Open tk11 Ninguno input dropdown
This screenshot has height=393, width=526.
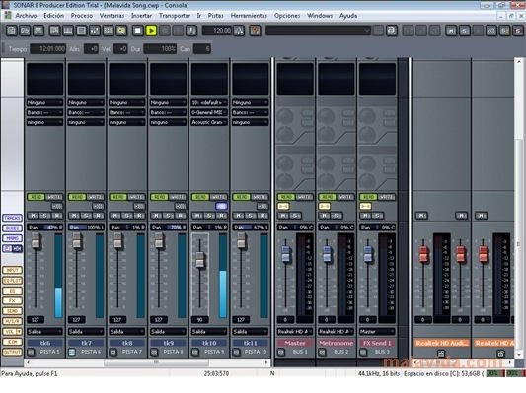tap(251, 102)
